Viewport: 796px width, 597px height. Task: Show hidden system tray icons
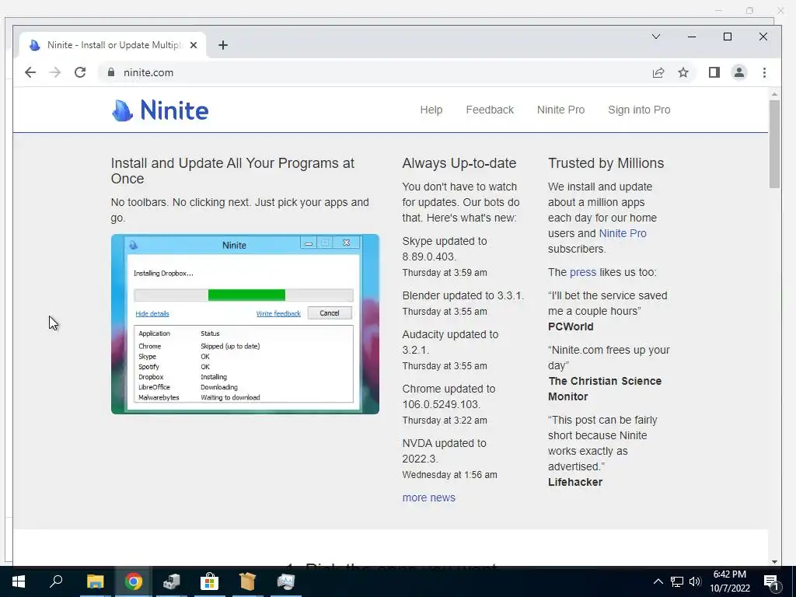pyautogui.click(x=658, y=581)
